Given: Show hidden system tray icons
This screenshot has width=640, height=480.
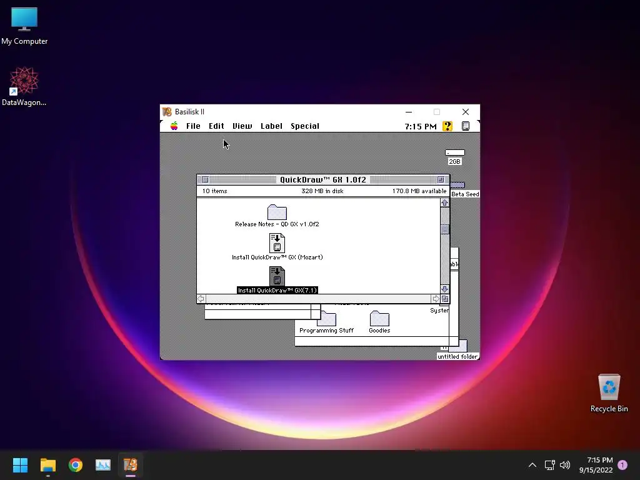Looking at the screenshot, I should (x=532, y=465).
